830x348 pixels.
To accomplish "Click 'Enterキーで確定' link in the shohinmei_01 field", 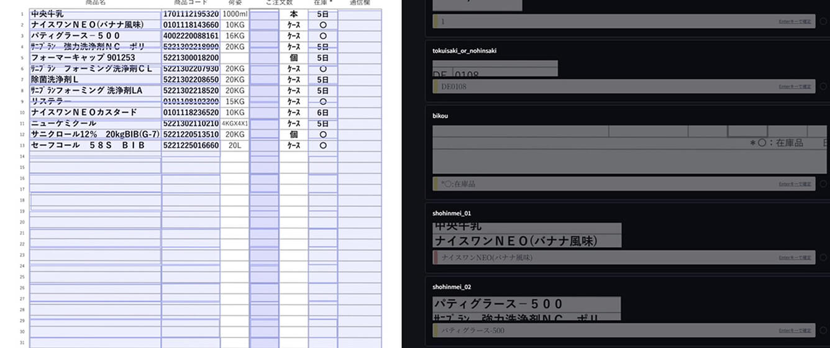I will (795, 257).
